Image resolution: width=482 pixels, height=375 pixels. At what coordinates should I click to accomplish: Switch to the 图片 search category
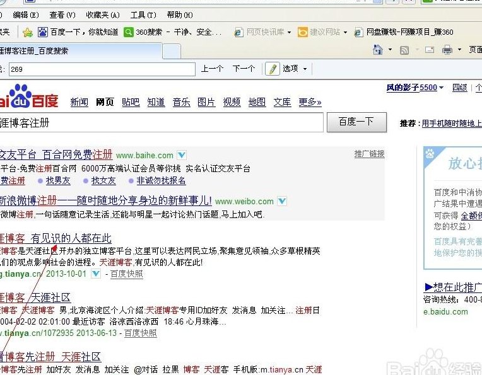coord(206,102)
